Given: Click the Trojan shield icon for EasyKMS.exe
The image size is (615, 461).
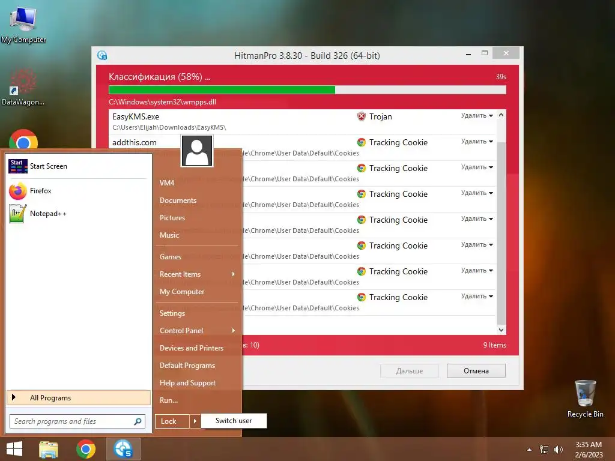Looking at the screenshot, I should 361,116.
